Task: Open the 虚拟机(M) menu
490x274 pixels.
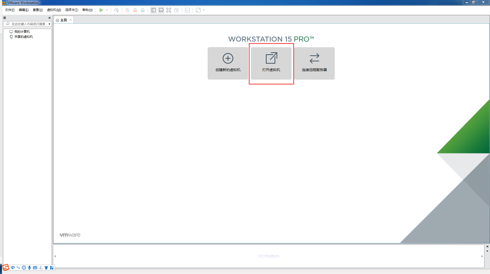Action: click(x=54, y=10)
